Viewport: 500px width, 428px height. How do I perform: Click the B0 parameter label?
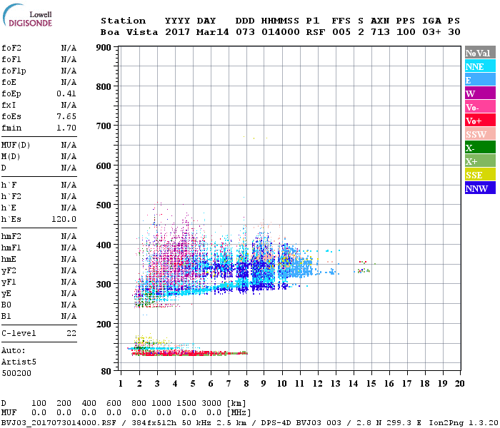click(x=6, y=305)
